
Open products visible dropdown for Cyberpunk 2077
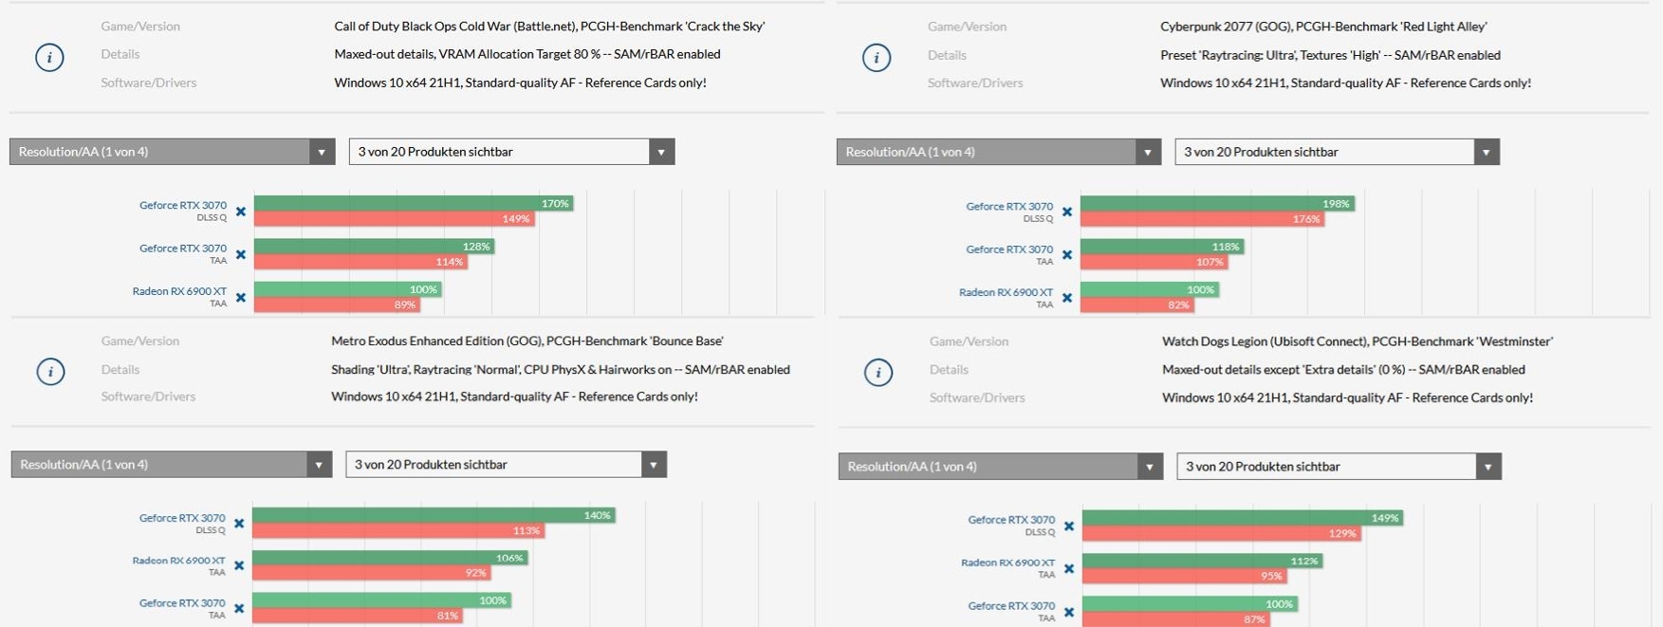[x=1338, y=152]
